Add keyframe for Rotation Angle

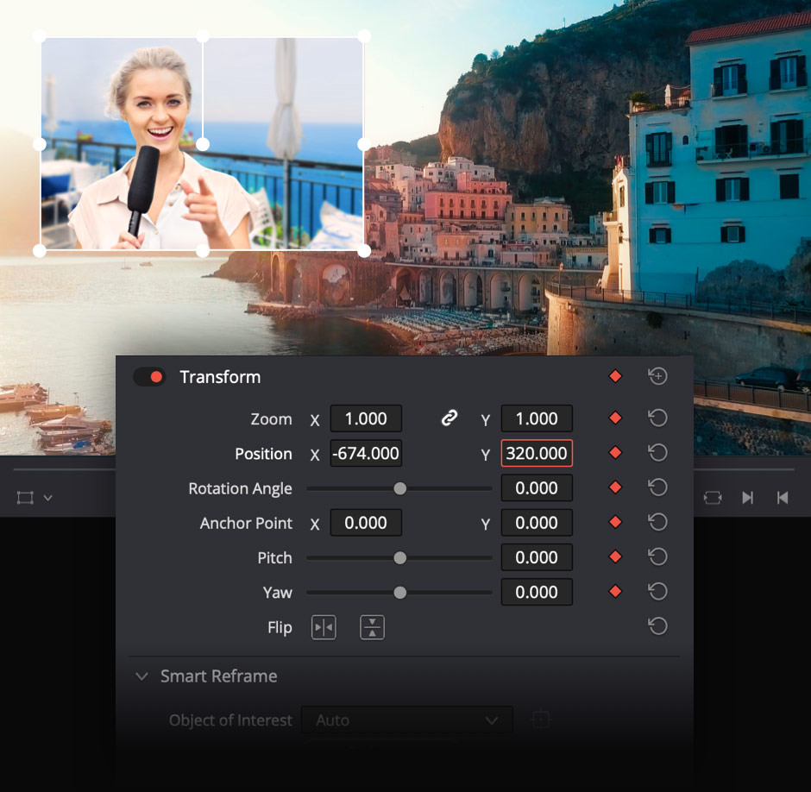coord(615,488)
